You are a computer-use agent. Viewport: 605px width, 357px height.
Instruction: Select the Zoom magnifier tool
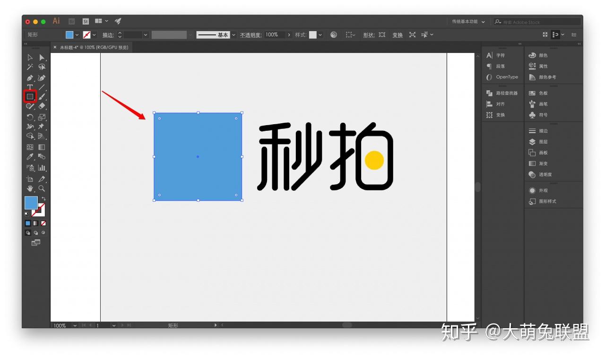pyautogui.click(x=42, y=188)
